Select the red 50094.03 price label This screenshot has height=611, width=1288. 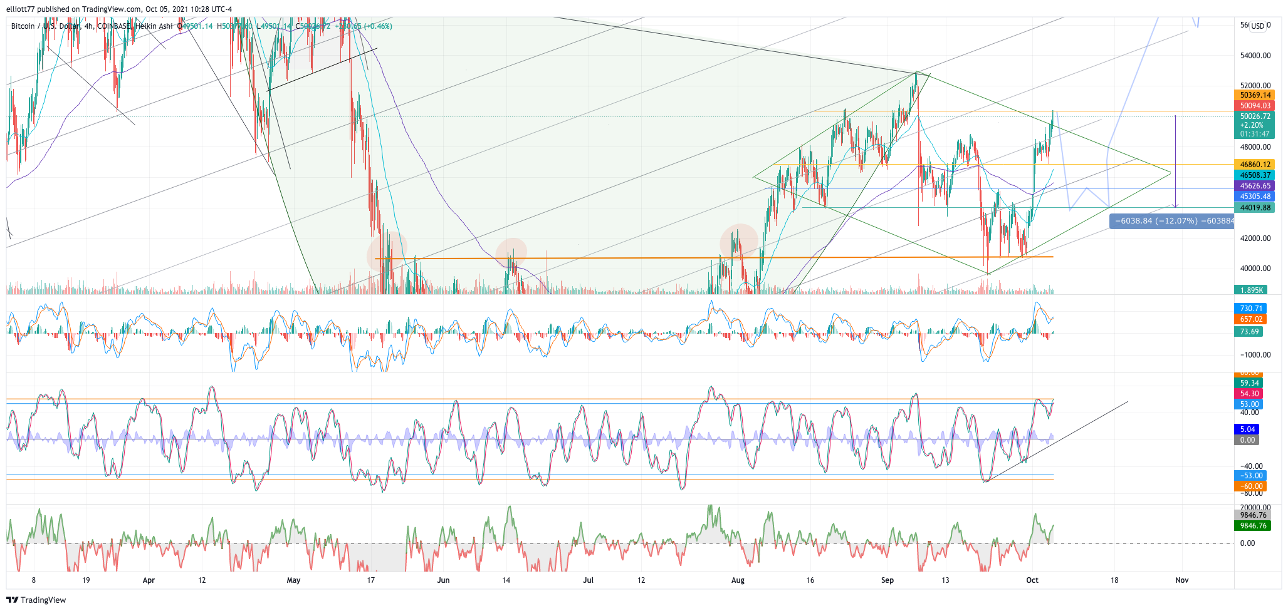pos(1254,106)
